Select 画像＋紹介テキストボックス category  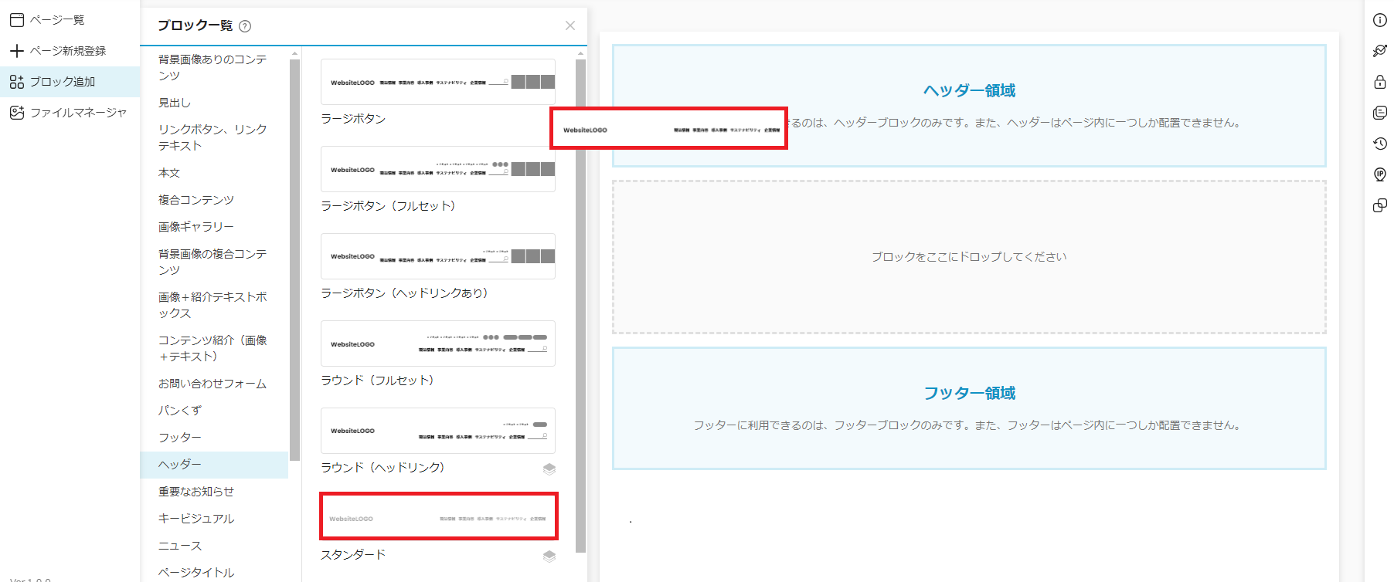(214, 305)
